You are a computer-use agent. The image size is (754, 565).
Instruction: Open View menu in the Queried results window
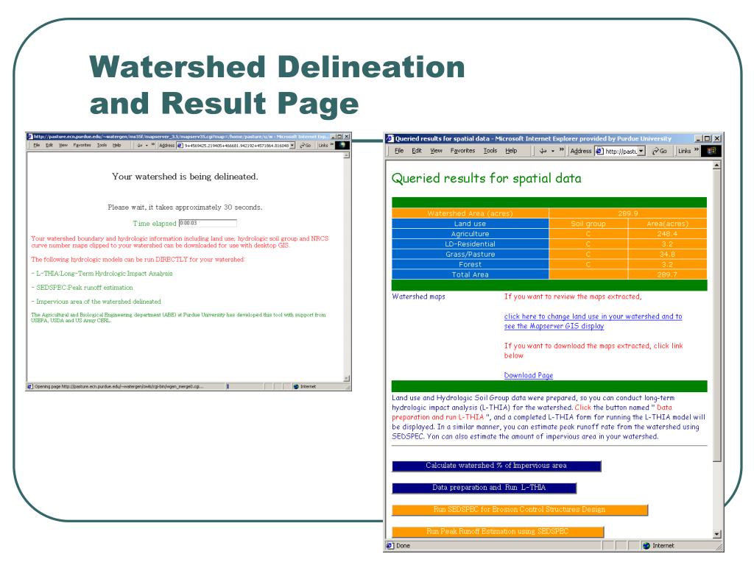tap(436, 151)
